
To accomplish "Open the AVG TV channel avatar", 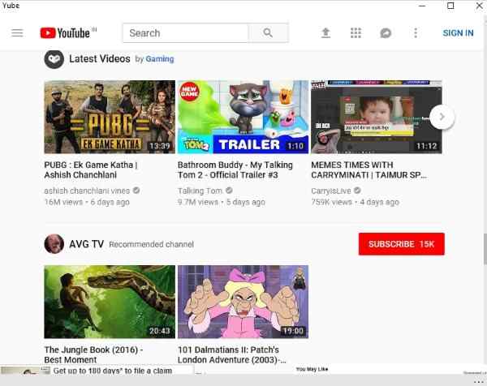I will click(x=54, y=244).
